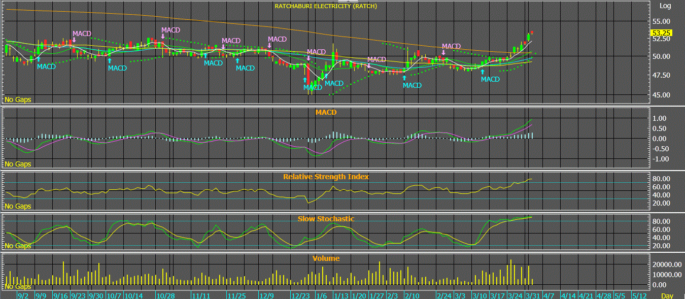
Task: Click the 1/13 date label
Action: point(341,295)
